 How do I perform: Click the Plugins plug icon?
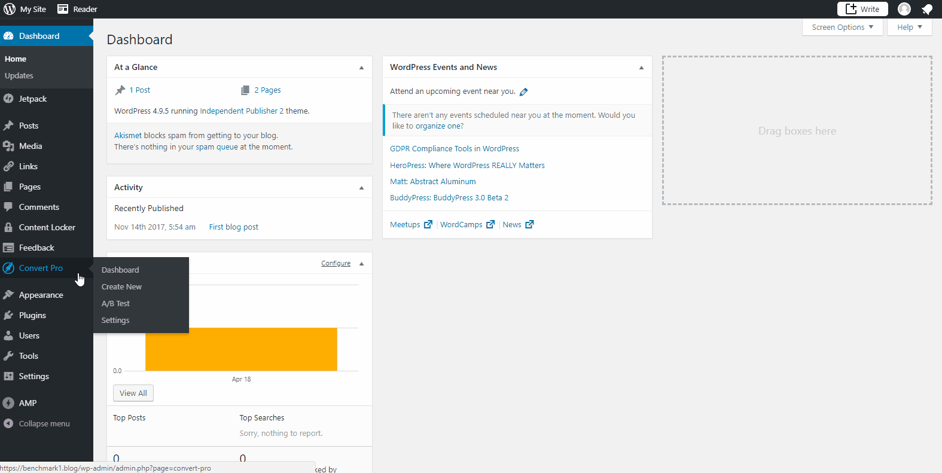tap(8, 315)
